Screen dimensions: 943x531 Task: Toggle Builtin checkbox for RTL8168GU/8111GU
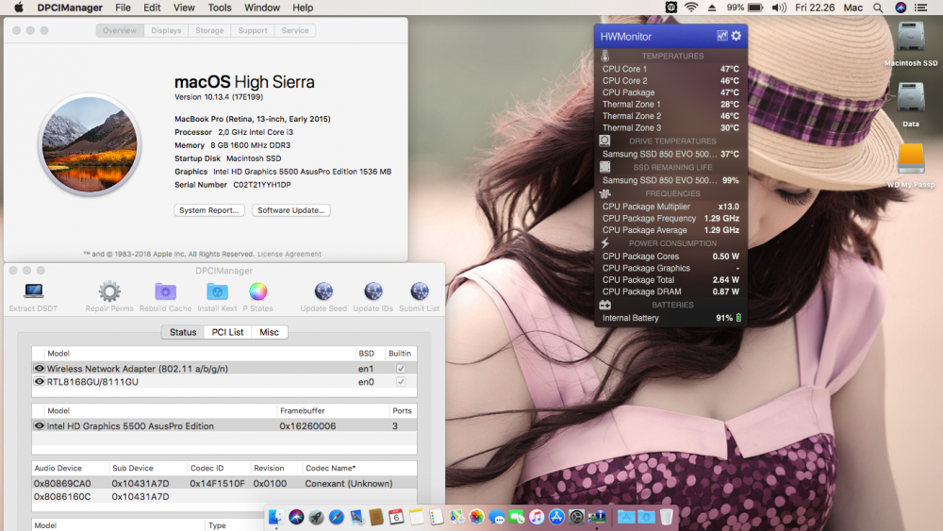(x=401, y=382)
